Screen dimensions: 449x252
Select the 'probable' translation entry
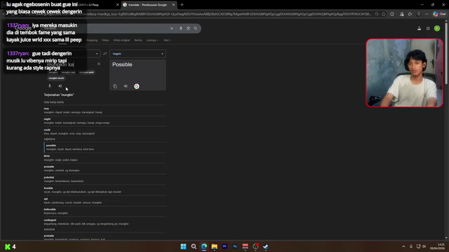click(105, 168)
